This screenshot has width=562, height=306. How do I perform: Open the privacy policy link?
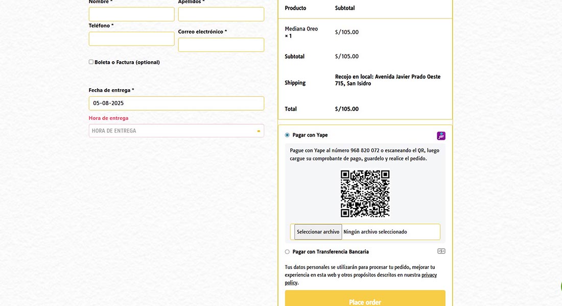429,275
